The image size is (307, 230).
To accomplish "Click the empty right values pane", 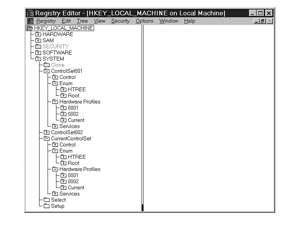I will click(208, 115).
